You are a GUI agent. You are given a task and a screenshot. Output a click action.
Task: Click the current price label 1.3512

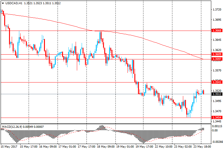pyautogui.click(x=216, y=94)
